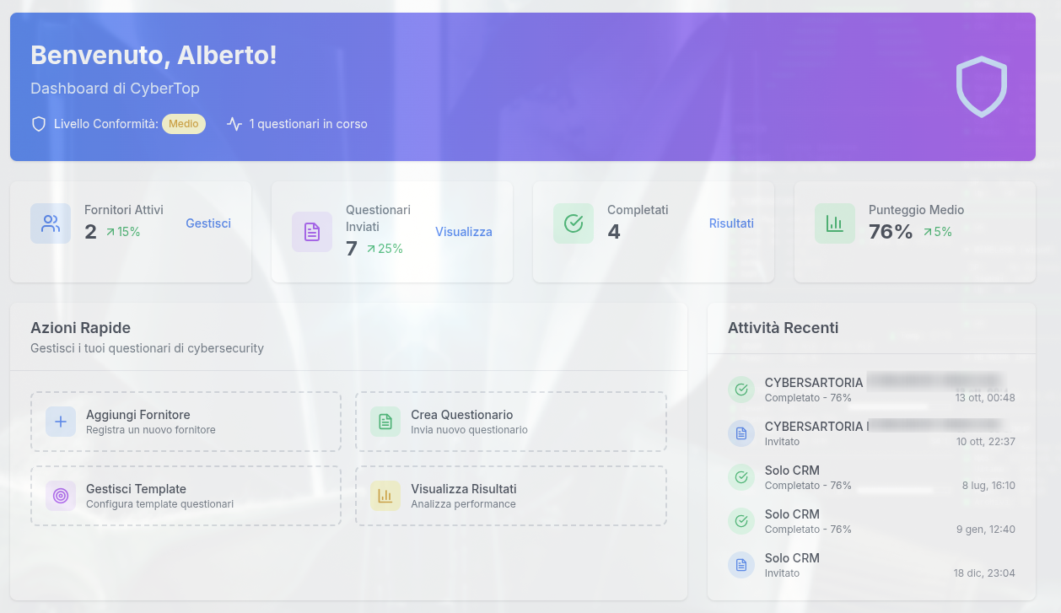Click the '1 questionari in corso' text

(308, 124)
